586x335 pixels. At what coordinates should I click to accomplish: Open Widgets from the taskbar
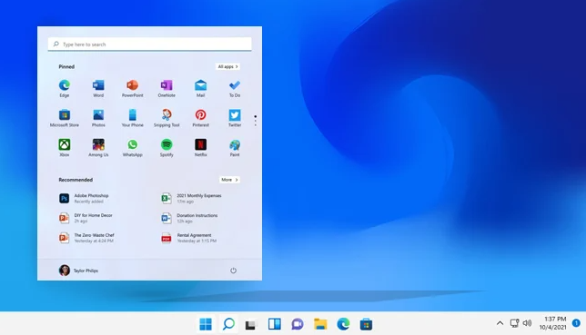click(x=274, y=324)
